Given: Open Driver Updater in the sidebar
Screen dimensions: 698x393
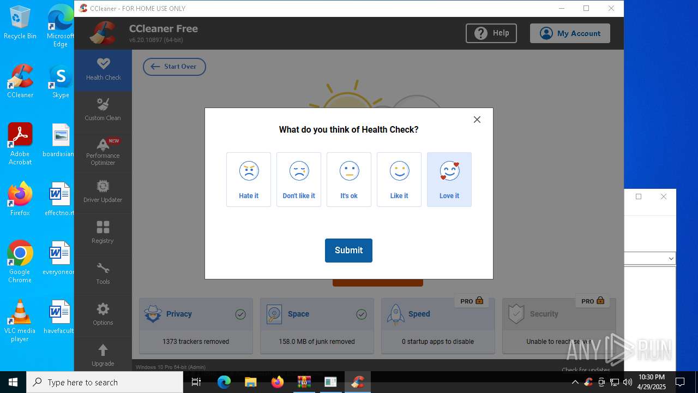Looking at the screenshot, I should pos(103,193).
